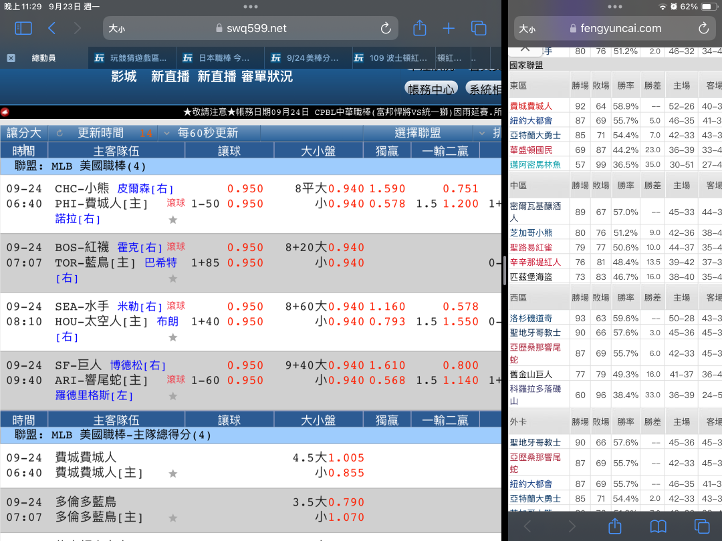
Task: Collapse the MLB 美國職棒-主隊總得分(4) league section
Action: [x=251, y=435]
